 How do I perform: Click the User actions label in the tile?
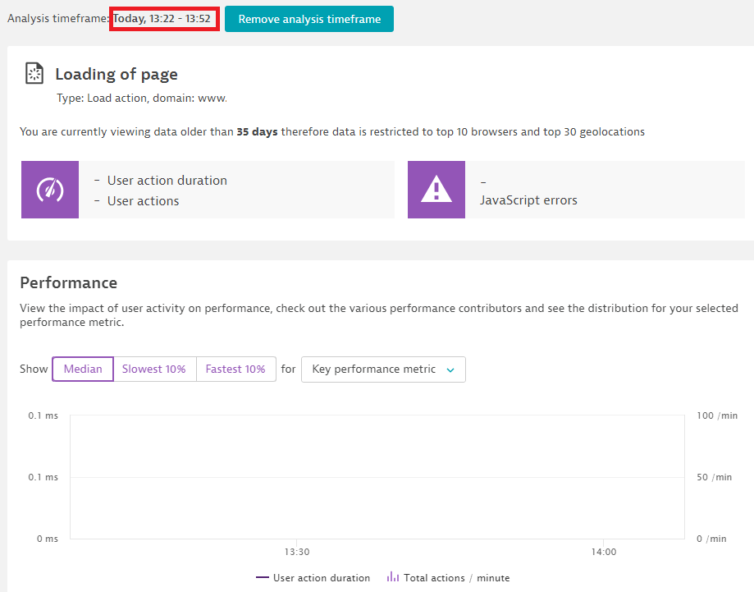pos(143,201)
